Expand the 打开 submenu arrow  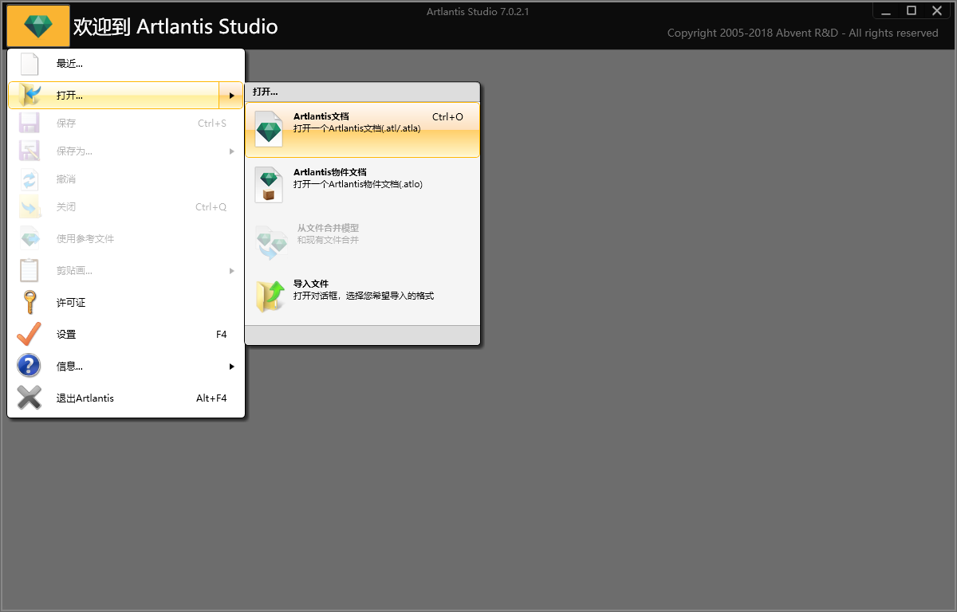click(x=231, y=96)
